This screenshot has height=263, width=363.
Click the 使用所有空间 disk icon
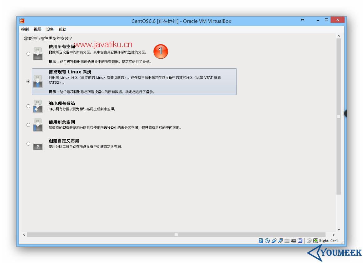[38, 54]
